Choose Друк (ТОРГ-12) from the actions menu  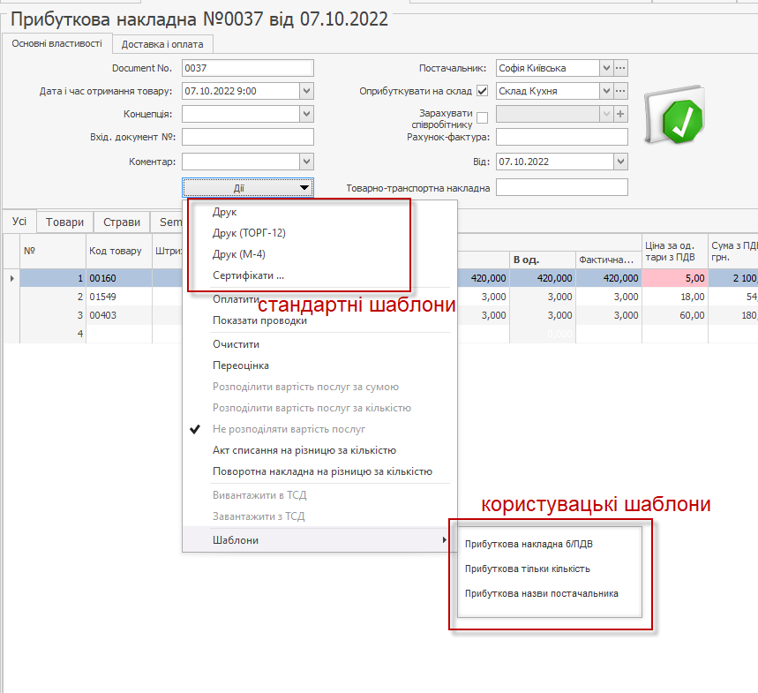pos(249,233)
